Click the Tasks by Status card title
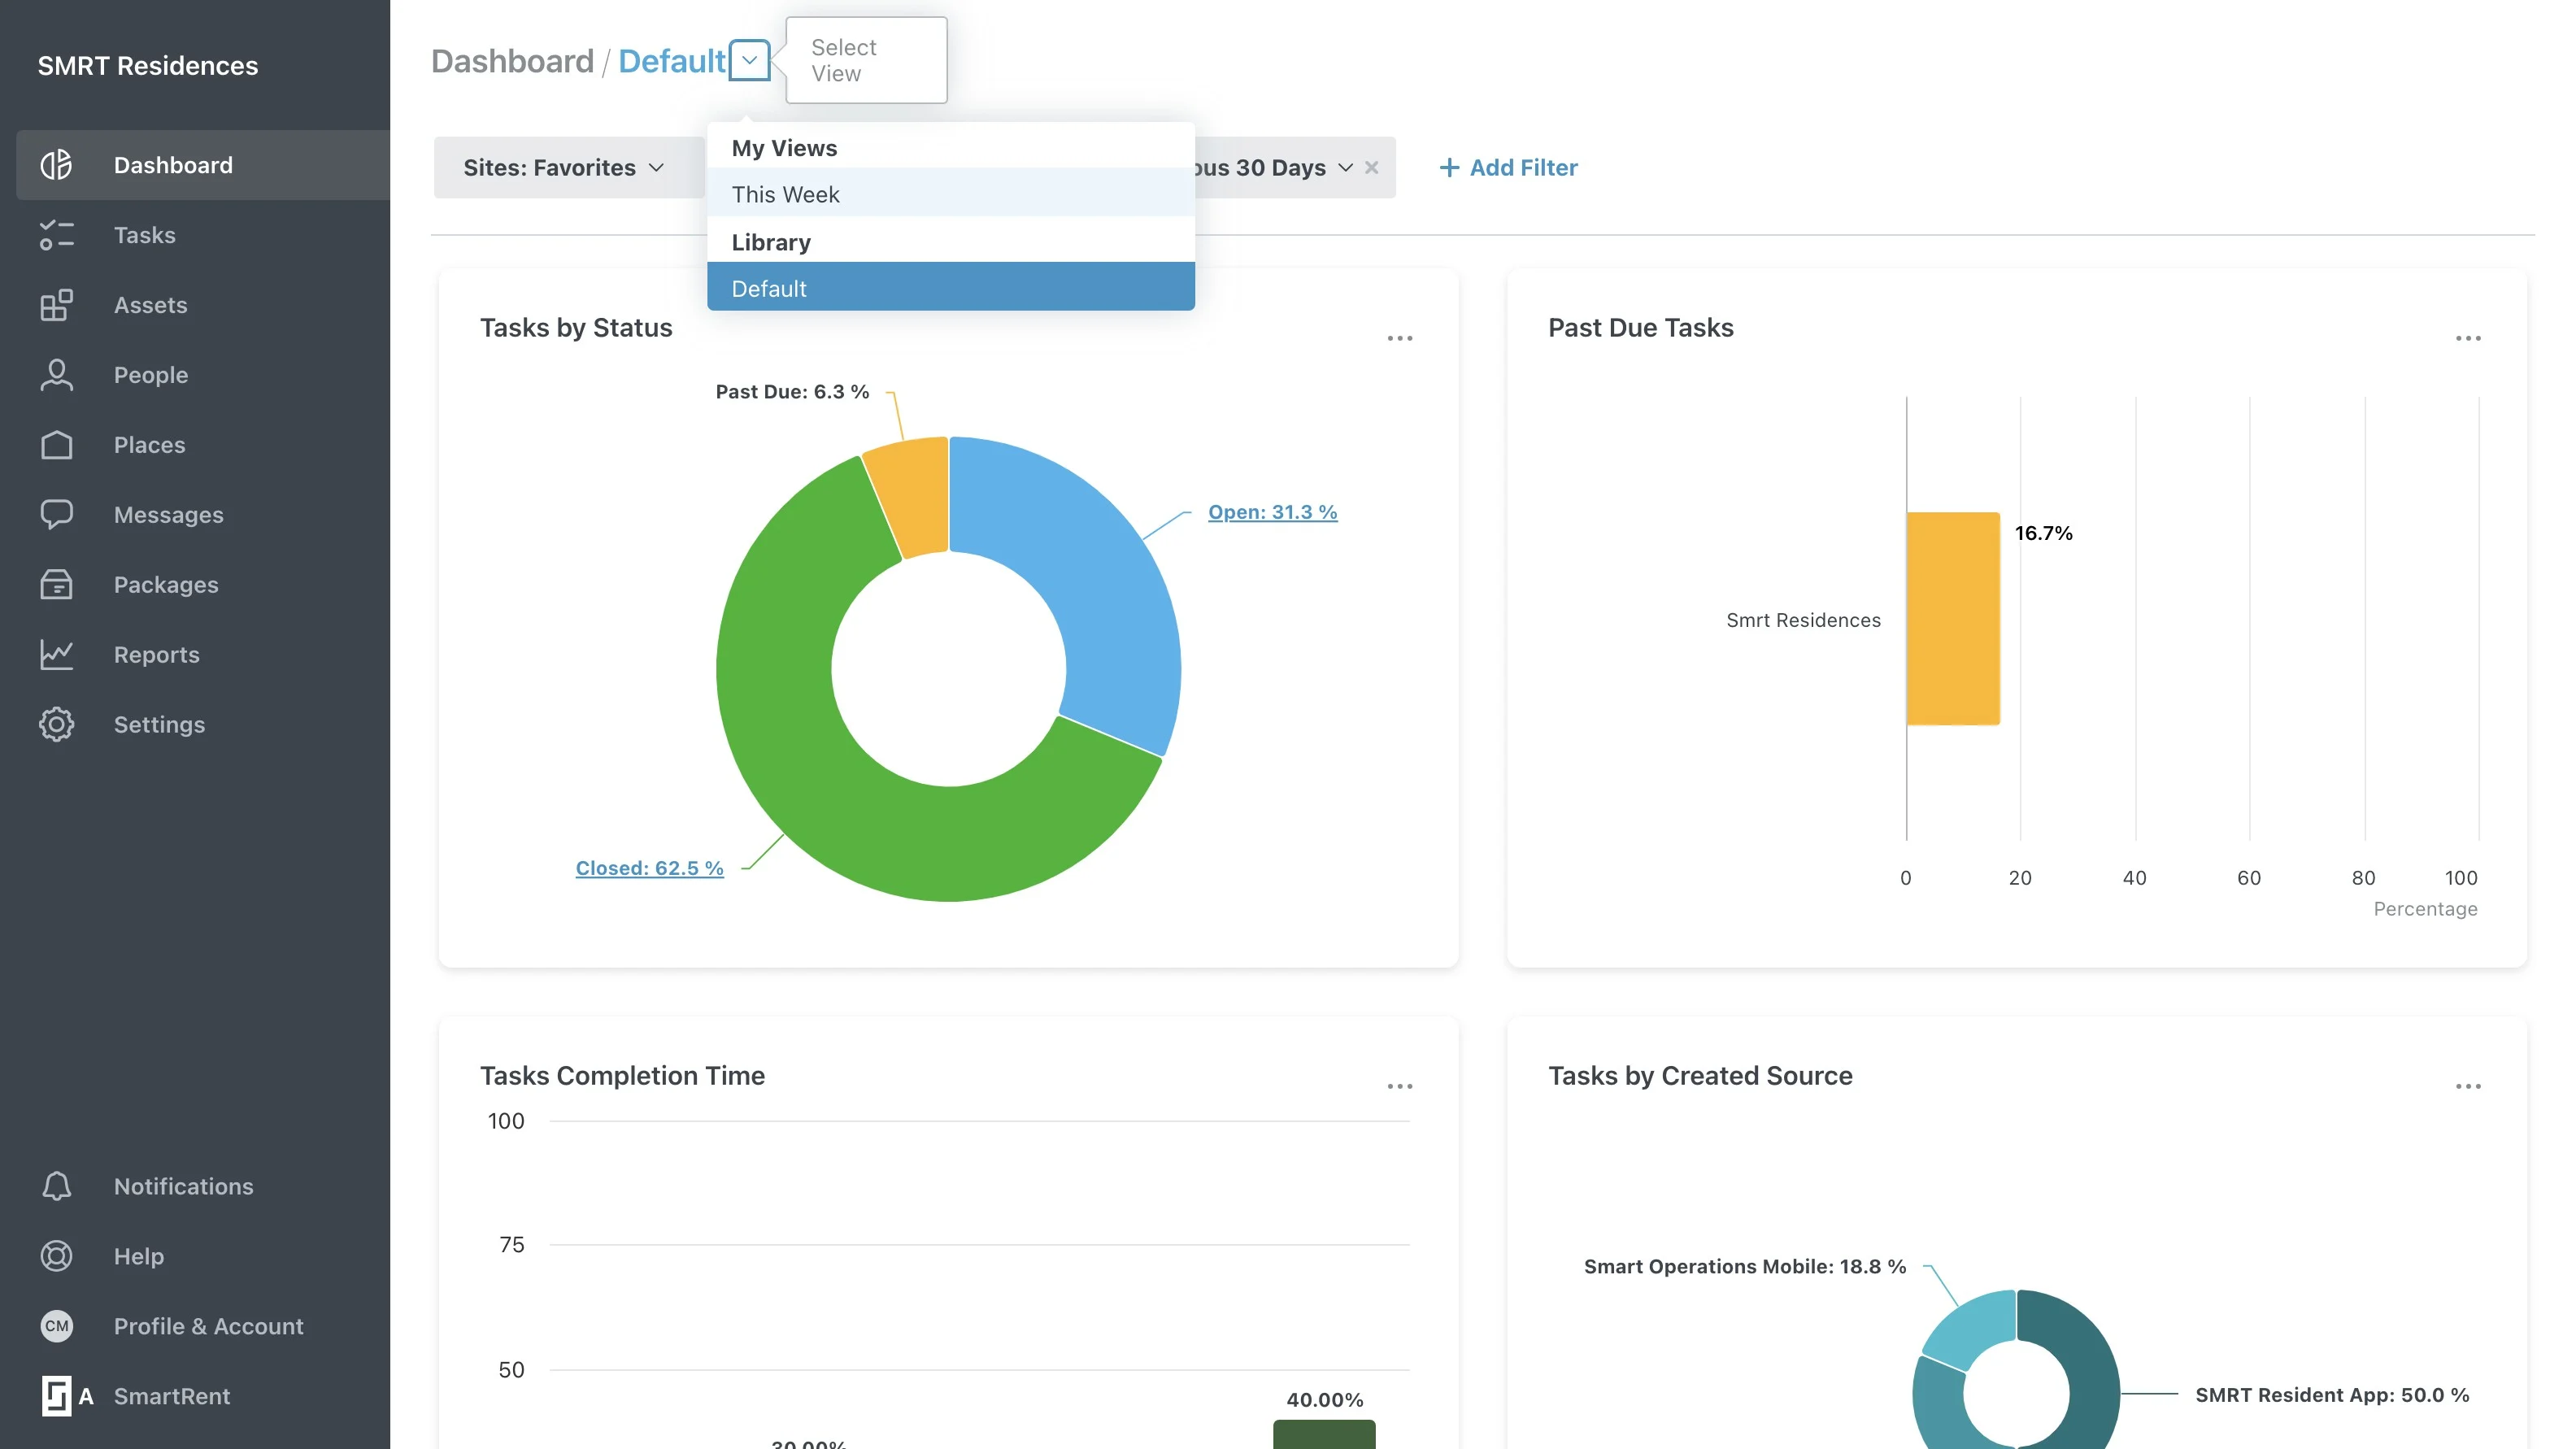This screenshot has height=1449, width=2576. tap(576, 327)
